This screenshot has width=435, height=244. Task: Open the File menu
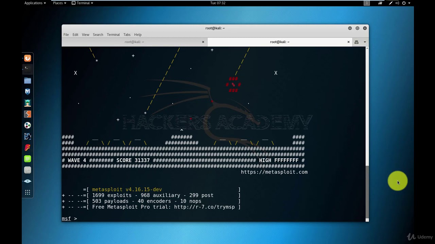pos(66,35)
